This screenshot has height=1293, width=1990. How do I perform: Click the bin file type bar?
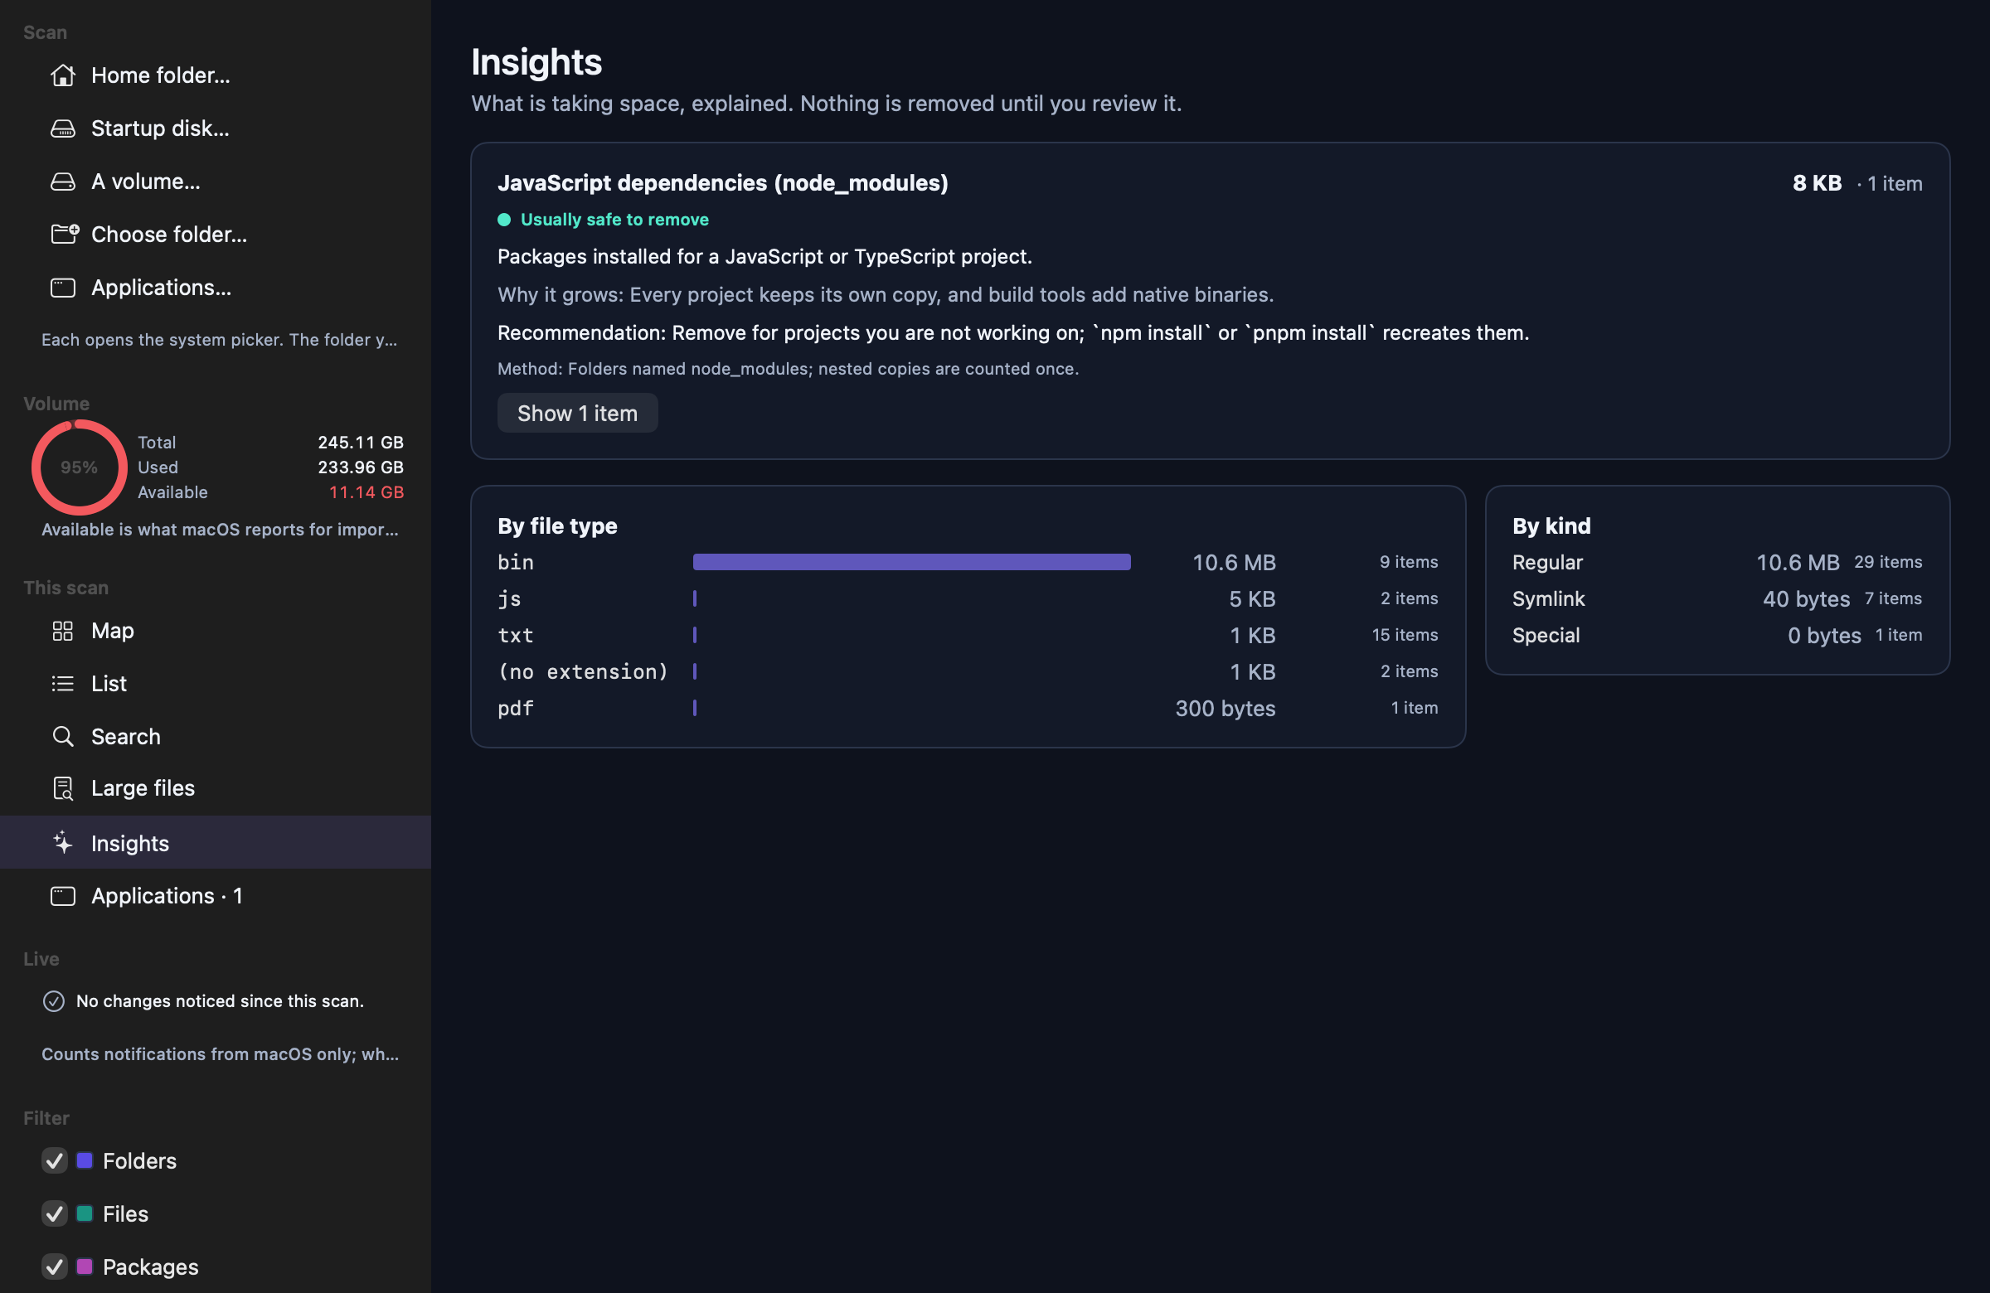coord(911,562)
